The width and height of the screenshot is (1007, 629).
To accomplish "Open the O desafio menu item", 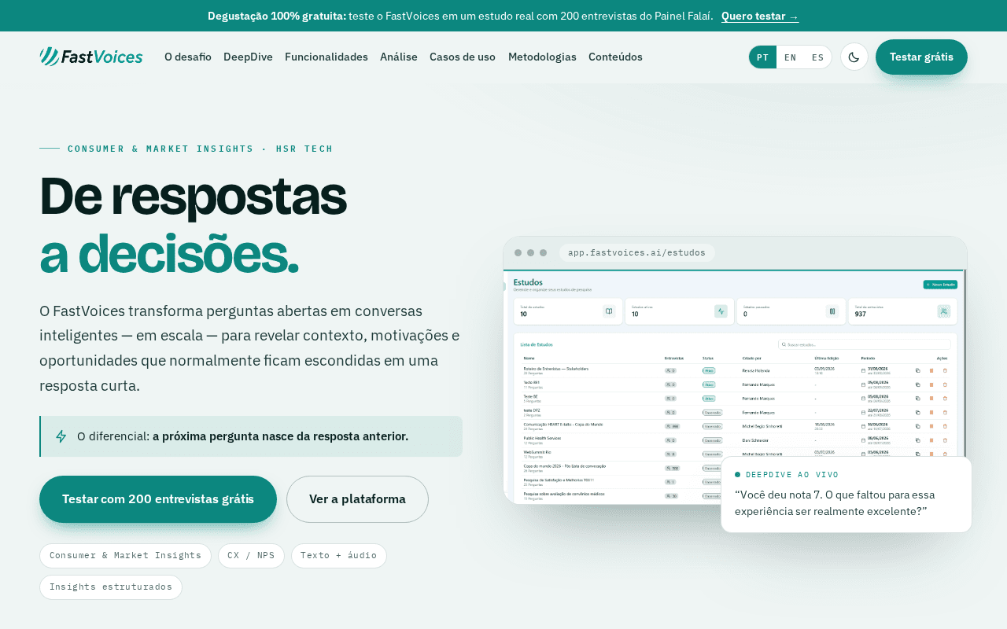I will 188,57.
